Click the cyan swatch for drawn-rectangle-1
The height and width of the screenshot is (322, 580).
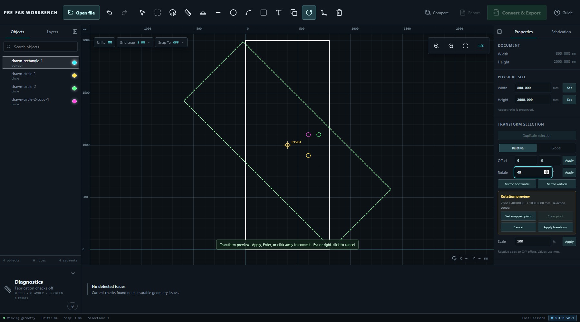click(x=74, y=62)
